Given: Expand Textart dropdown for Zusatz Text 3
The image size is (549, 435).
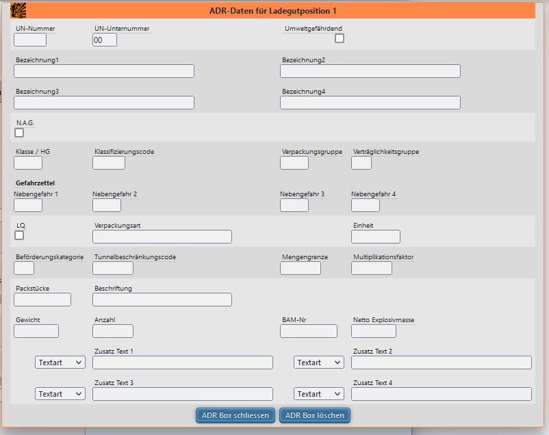Looking at the screenshot, I should click(x=60, y=394).
